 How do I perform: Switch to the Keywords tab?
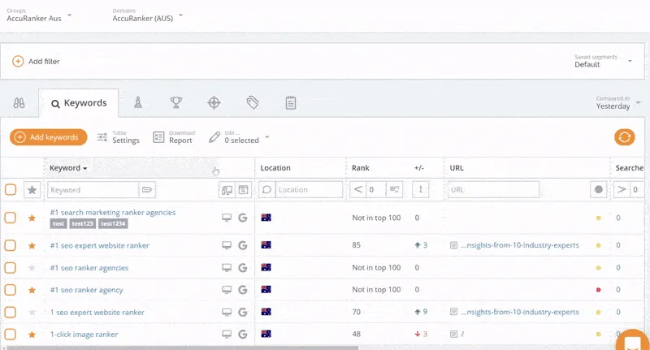(x=79, y=103)
